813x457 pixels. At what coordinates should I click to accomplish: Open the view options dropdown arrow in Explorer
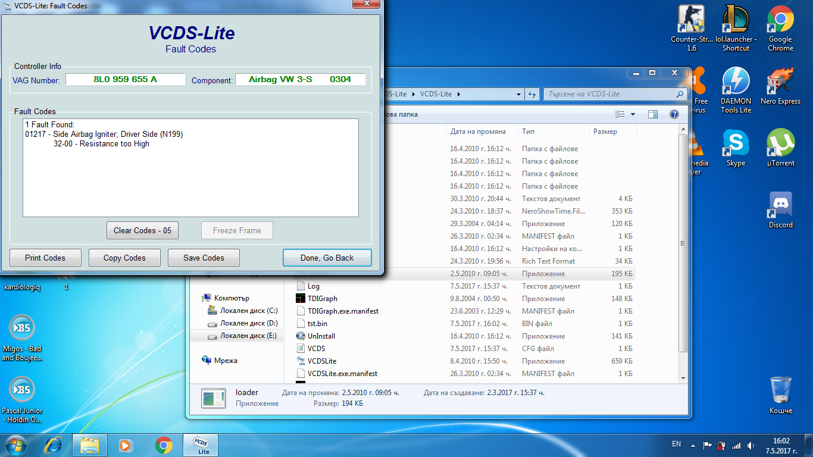(633, 114)
